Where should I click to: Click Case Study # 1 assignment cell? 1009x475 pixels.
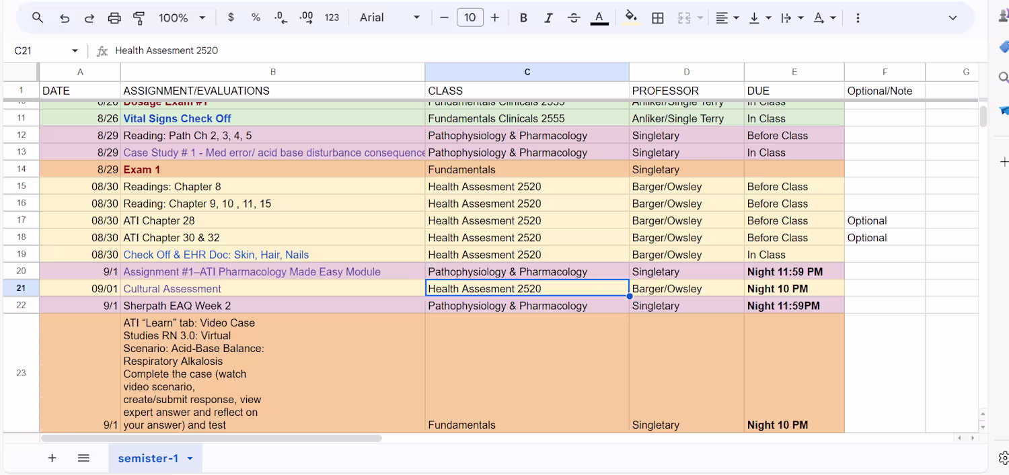coord(272,153)
